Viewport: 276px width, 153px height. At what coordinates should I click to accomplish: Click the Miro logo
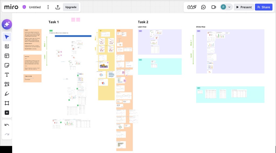11,7
